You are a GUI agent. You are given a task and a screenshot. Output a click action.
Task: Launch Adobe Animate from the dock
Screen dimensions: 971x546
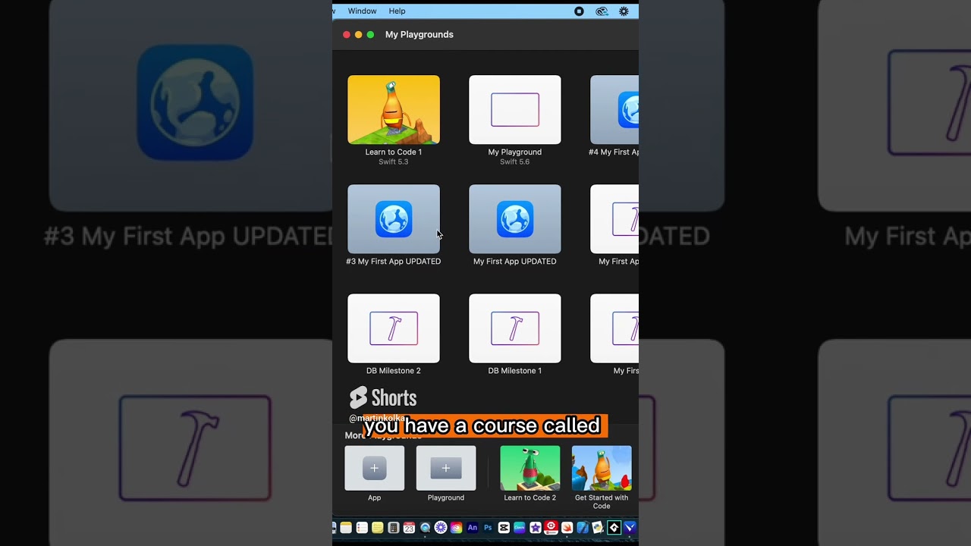coord(473,528)
